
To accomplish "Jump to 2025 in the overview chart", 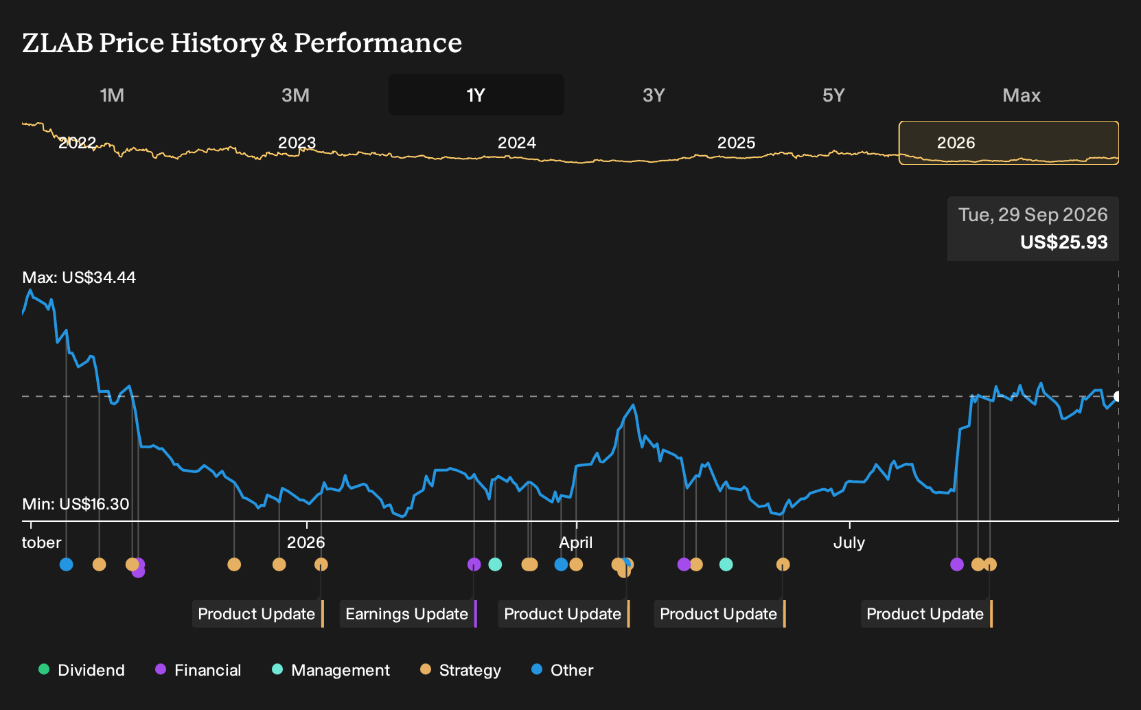I will point(736,143).
